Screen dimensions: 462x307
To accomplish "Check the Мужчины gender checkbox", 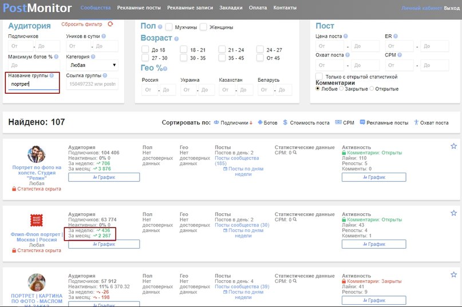I will coord(169,27).
